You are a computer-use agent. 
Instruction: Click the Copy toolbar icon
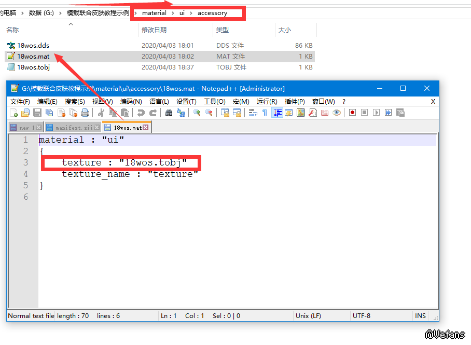point(113,113)
